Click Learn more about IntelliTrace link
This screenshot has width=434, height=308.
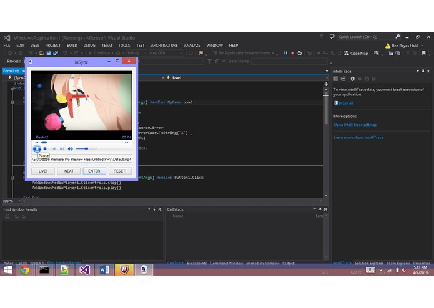pos(358,138)
